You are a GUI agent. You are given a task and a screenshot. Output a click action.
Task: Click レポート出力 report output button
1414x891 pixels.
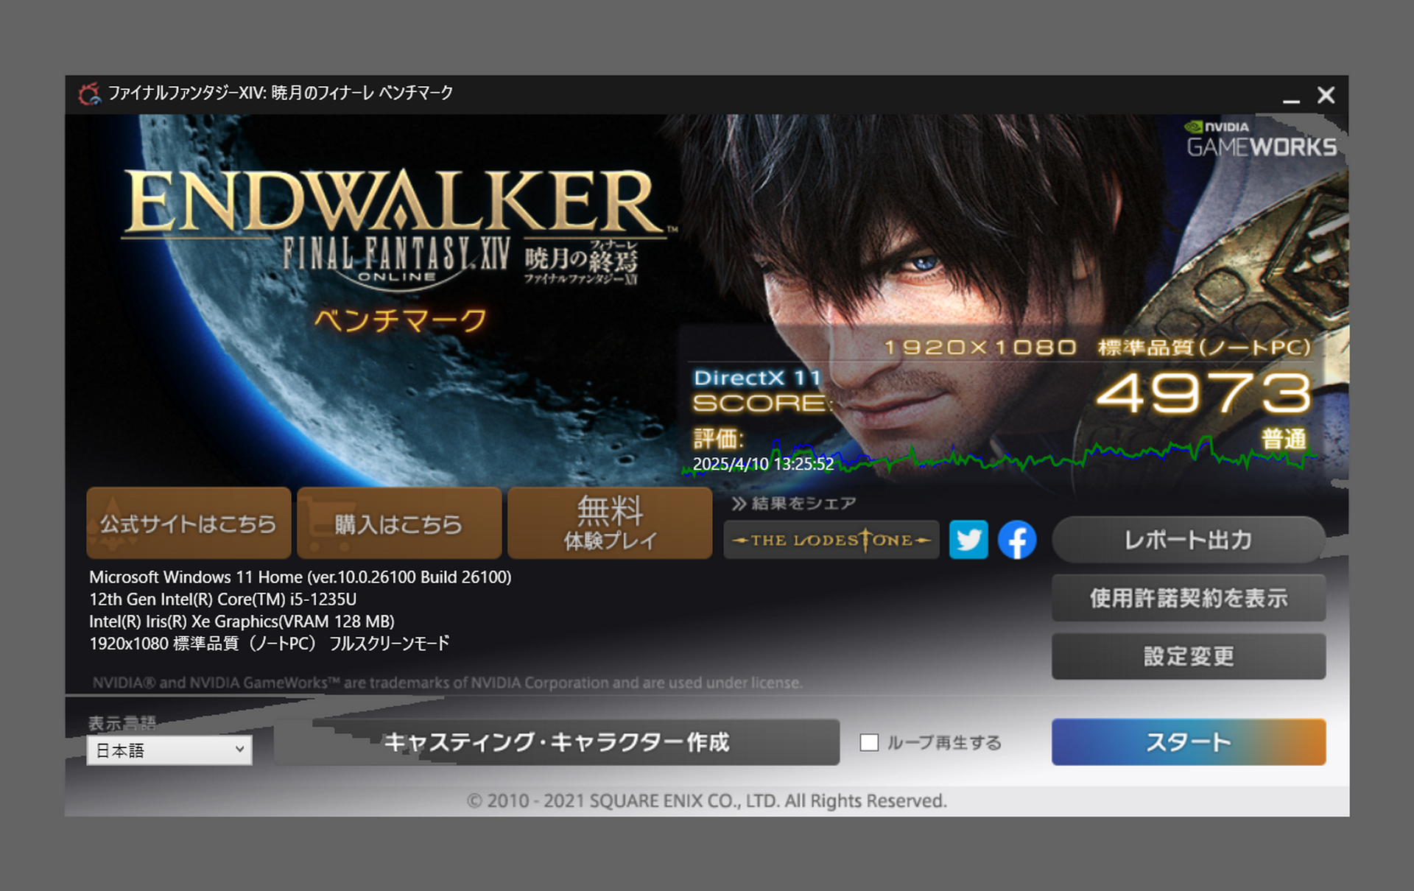1188,540
